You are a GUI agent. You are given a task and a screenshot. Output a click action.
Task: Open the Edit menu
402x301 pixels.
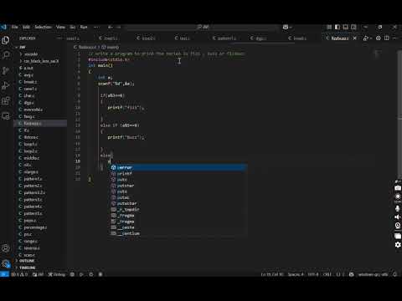click(26, 27)
